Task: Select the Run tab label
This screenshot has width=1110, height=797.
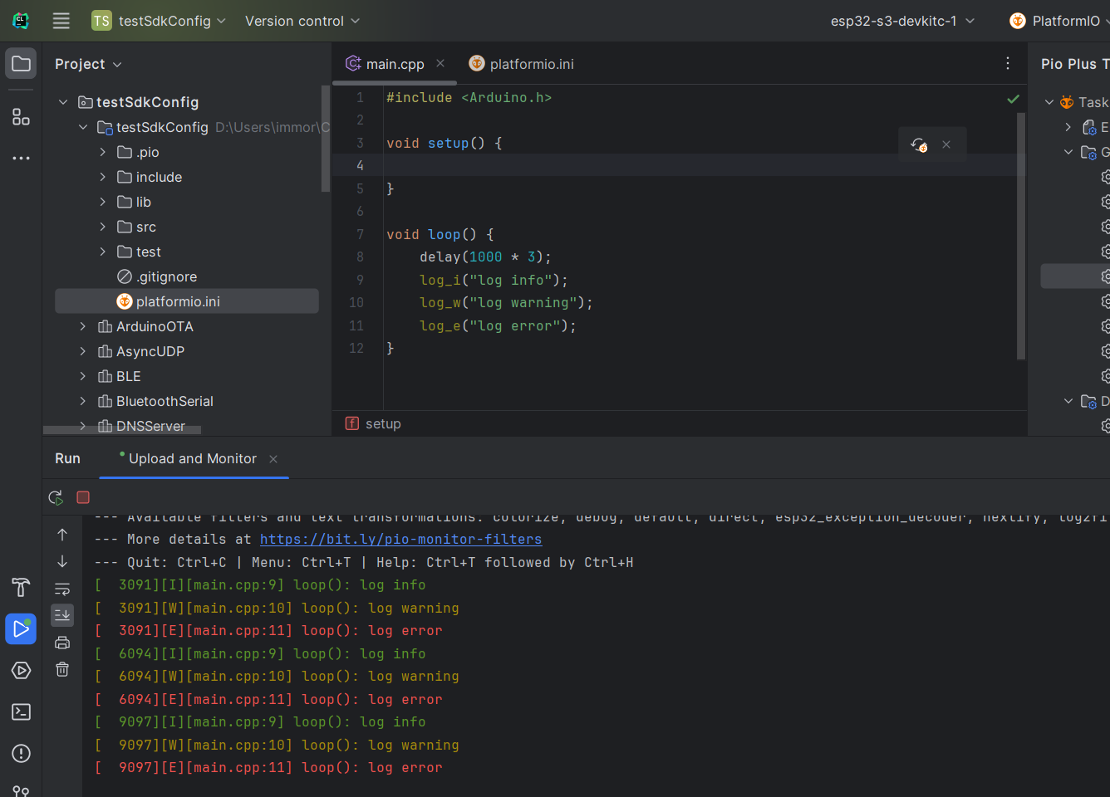Action: tap(67, 458)
